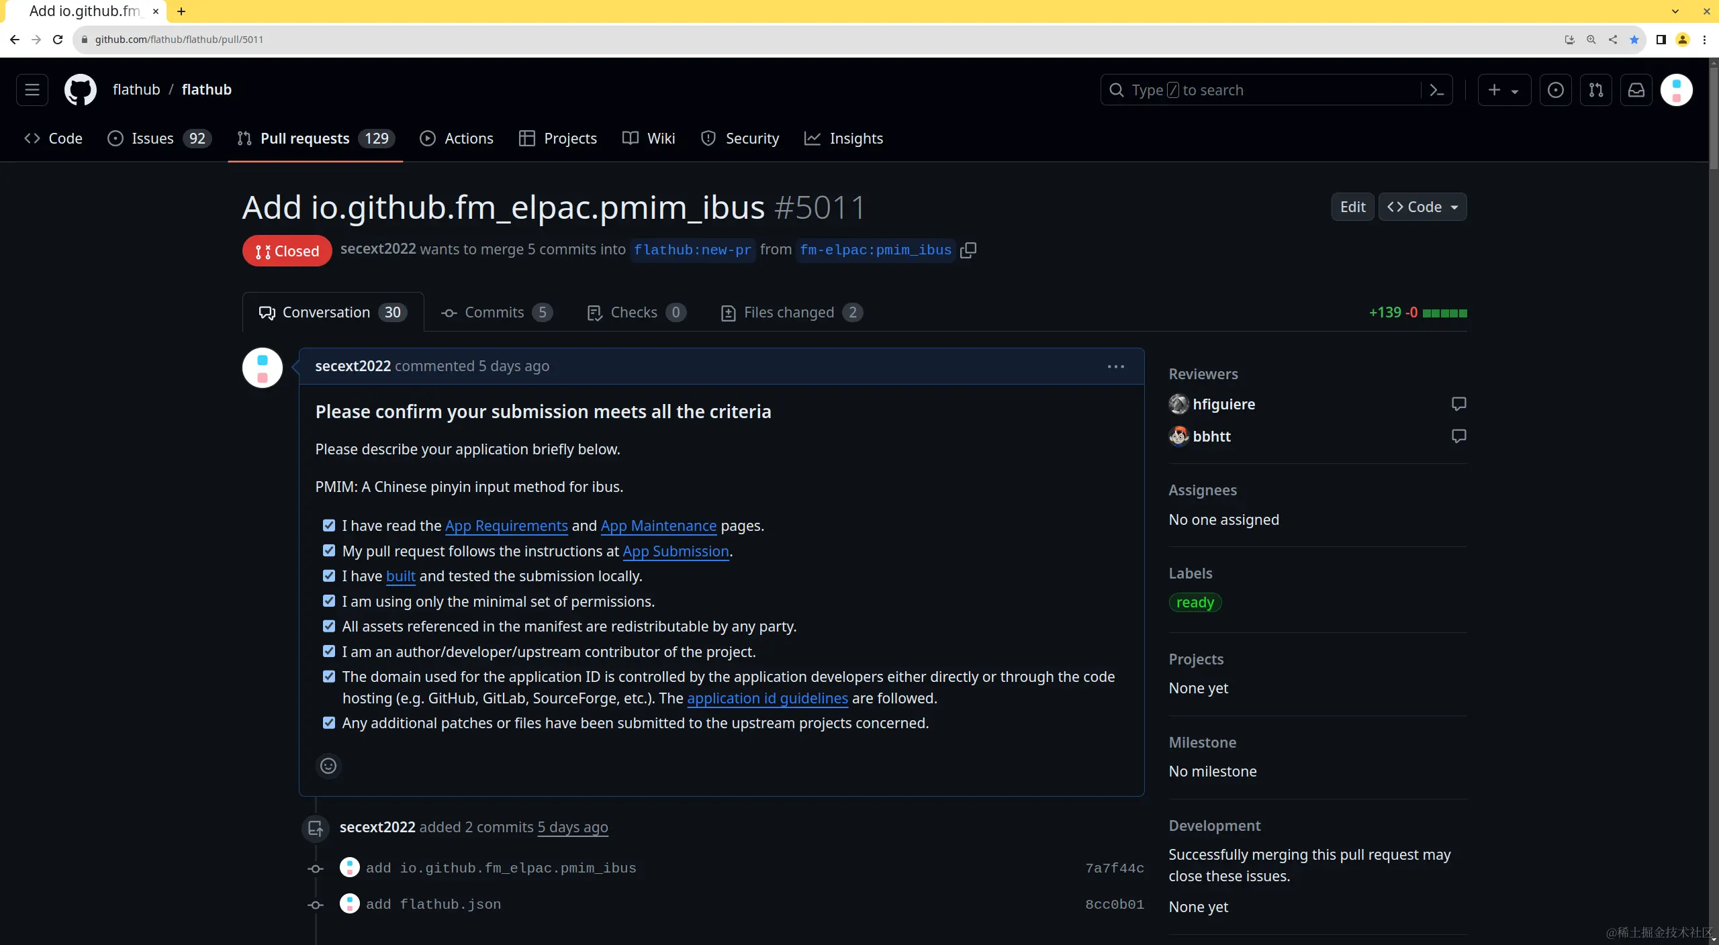Add a reaction with the smiley icon

328,766
